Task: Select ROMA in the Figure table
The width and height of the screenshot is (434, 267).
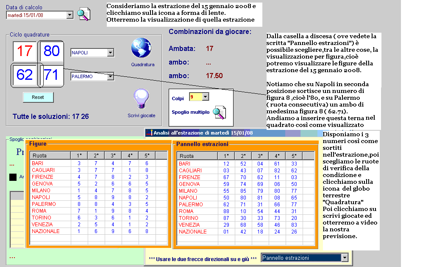Action: pyautogui.click(x=39, y=211)
